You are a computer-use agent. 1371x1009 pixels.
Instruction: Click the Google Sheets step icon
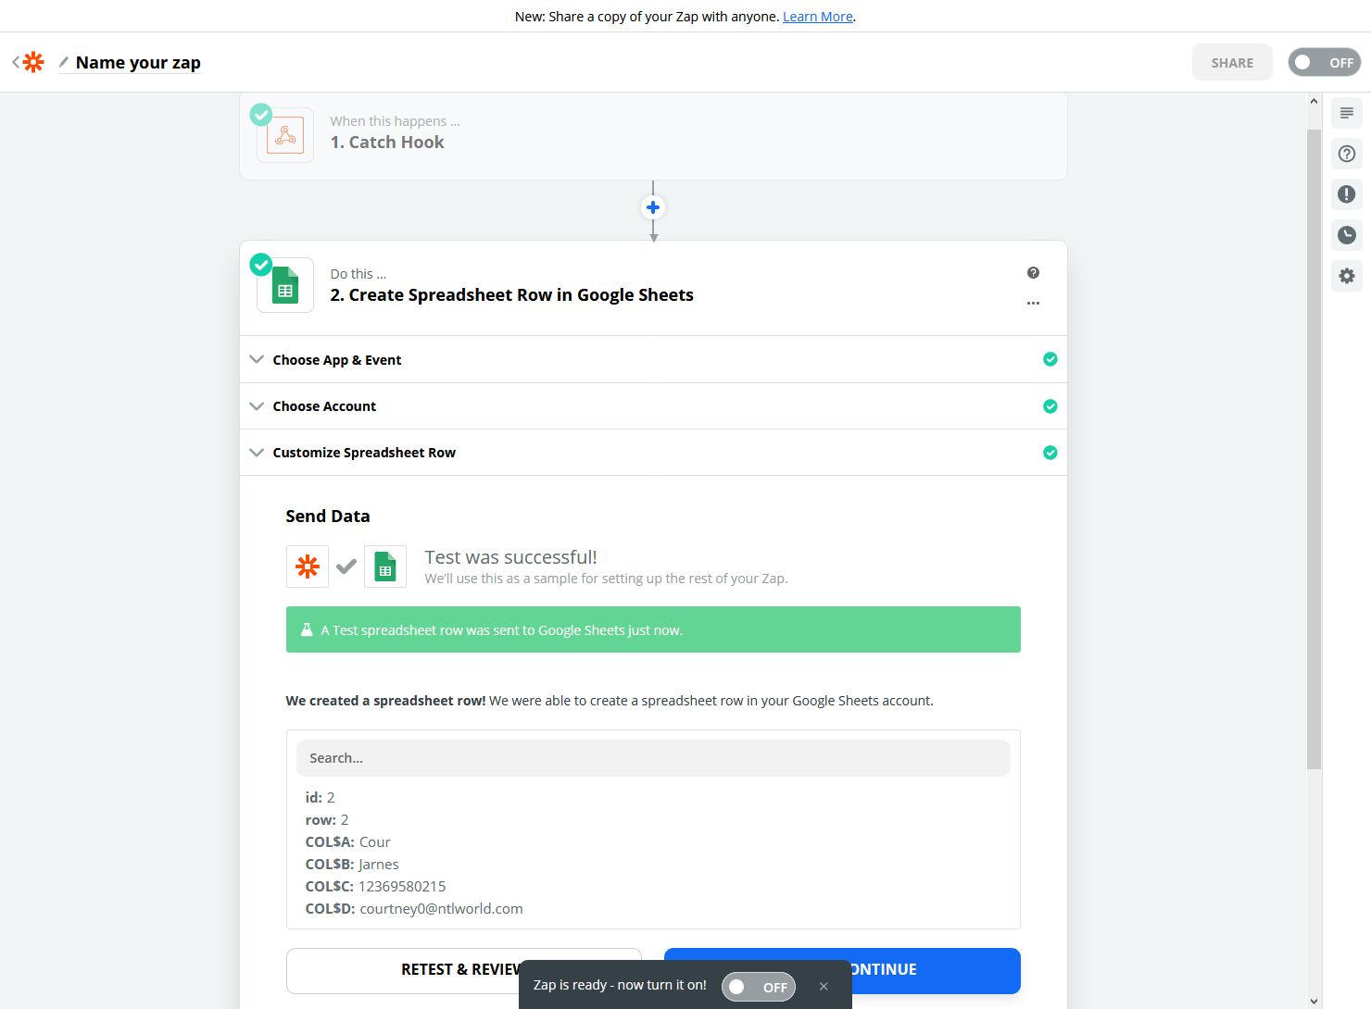click(285, 285)
